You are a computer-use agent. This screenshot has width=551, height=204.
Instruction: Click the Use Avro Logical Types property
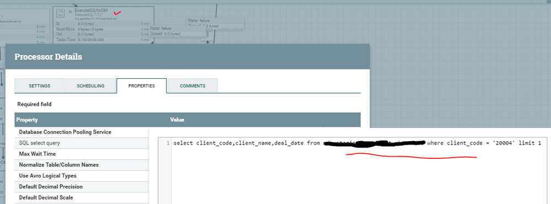tap(47, 175)
